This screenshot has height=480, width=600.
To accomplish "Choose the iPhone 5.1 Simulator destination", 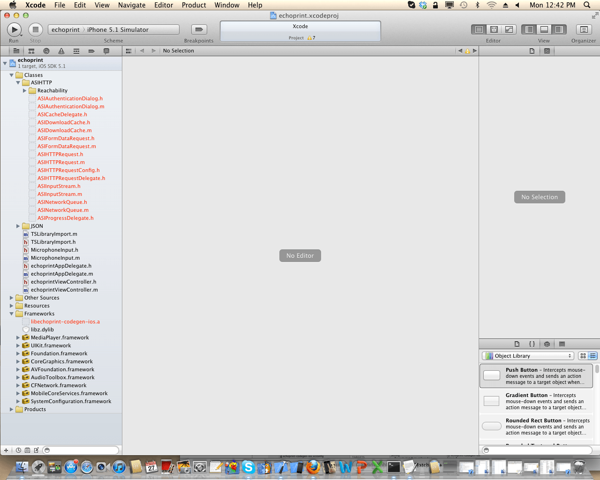I will 118,30.
